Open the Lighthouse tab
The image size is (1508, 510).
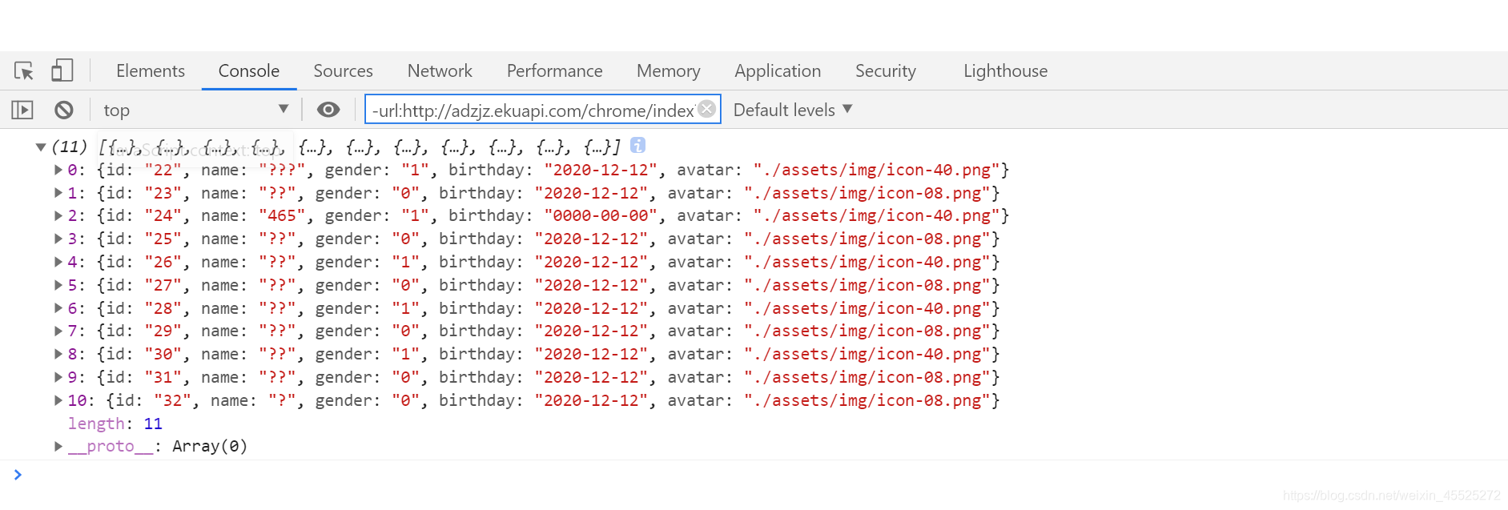pos(1005,71)
